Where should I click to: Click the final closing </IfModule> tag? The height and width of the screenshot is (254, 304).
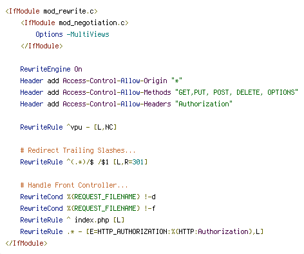[26, 243]
